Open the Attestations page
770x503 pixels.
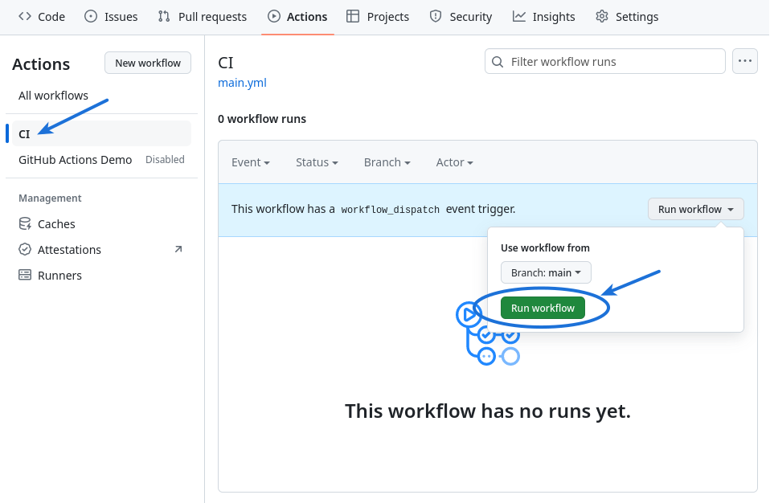(69, 250)
